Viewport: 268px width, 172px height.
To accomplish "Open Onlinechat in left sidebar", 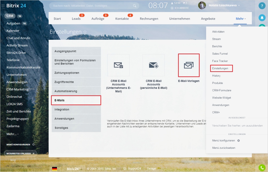I will pyautogui.click(x=14, y=97).
